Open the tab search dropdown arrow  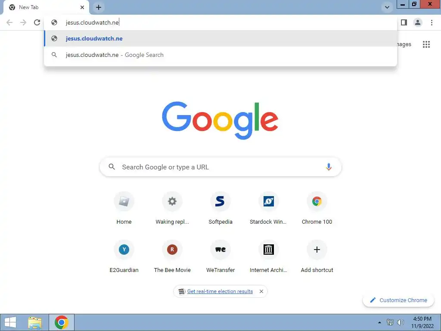[387, 7]
